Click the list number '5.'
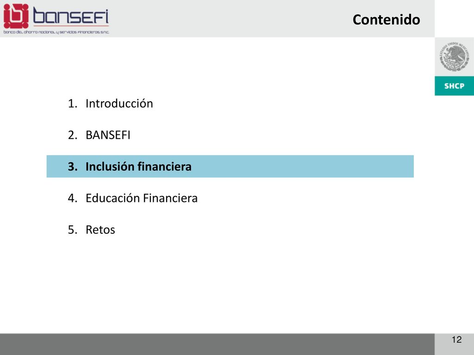Viewport: 474px width, 355px height. pos(73,230)
